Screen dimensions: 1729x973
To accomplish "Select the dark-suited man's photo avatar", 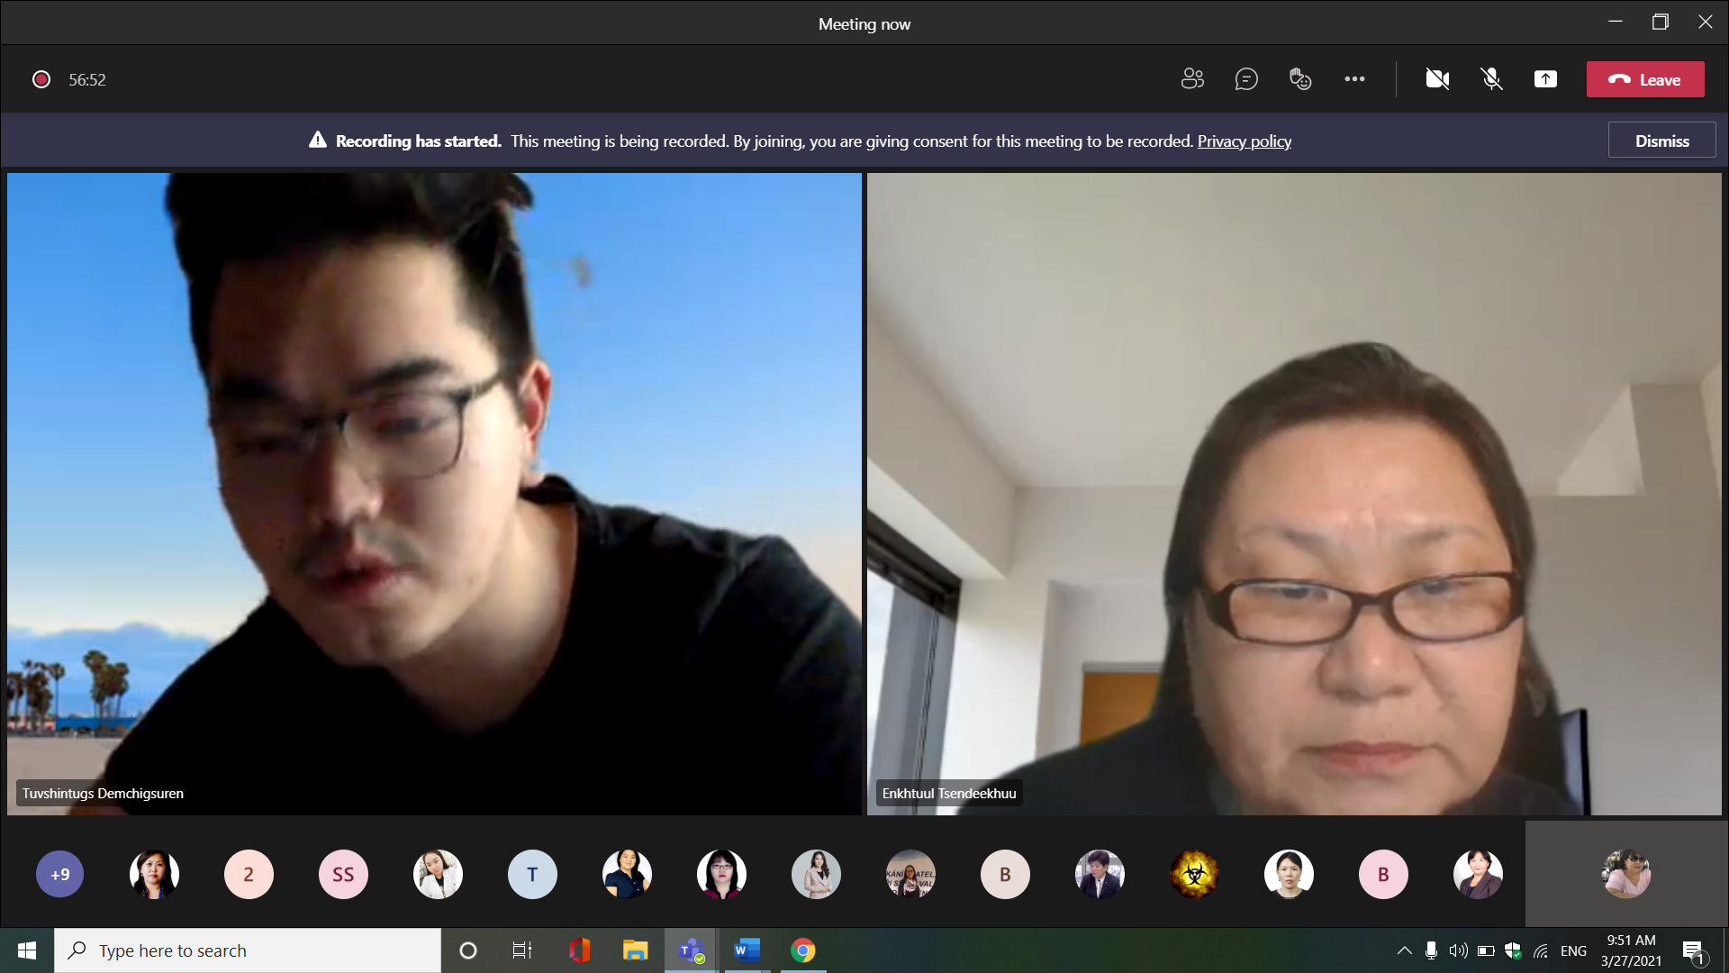I will [1100, 874].
